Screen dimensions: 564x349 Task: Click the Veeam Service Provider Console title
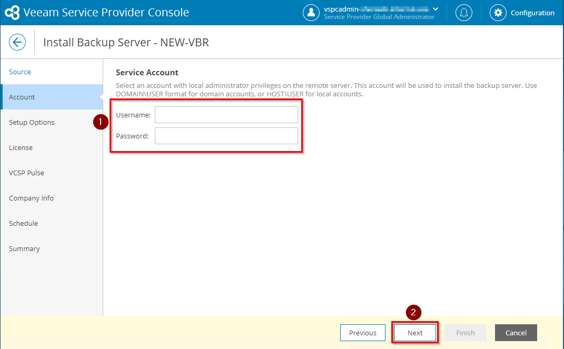(x=106, y=12)
